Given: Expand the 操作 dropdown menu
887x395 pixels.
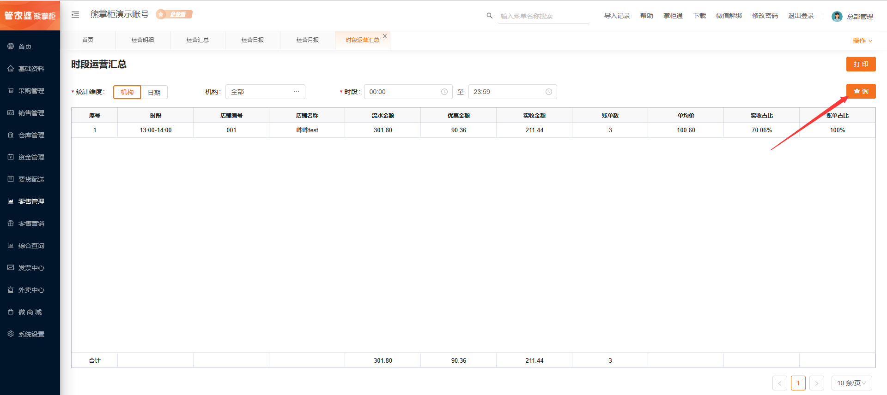Looking at the screenshot, I should tap(862, 41).
